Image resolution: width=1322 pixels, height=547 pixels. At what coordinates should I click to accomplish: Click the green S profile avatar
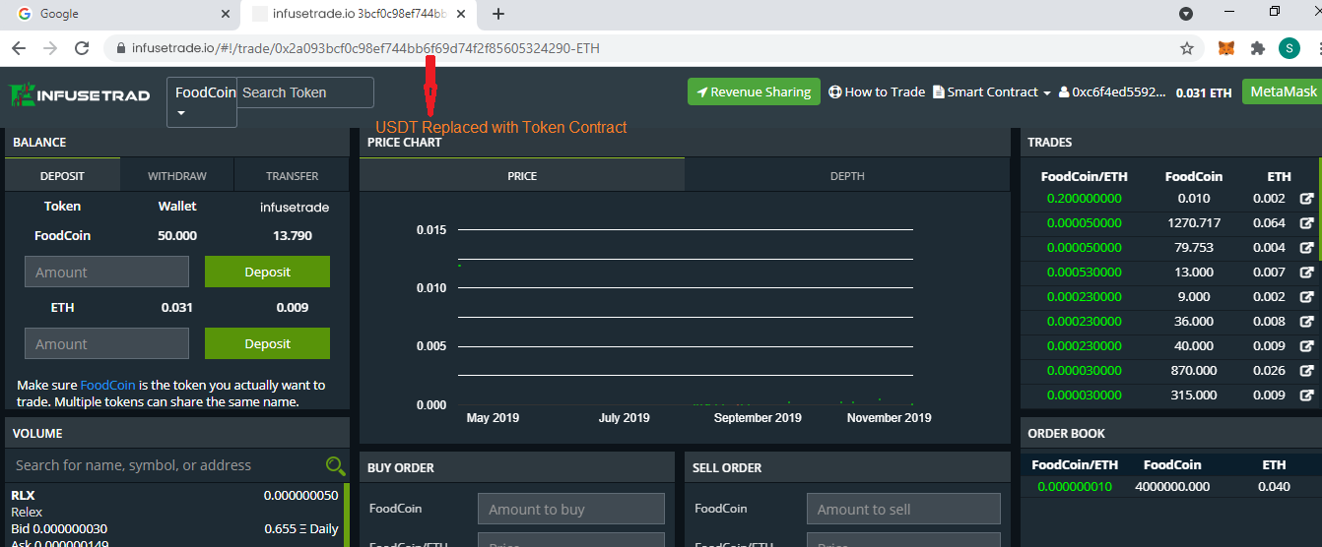click(1289, 47)
